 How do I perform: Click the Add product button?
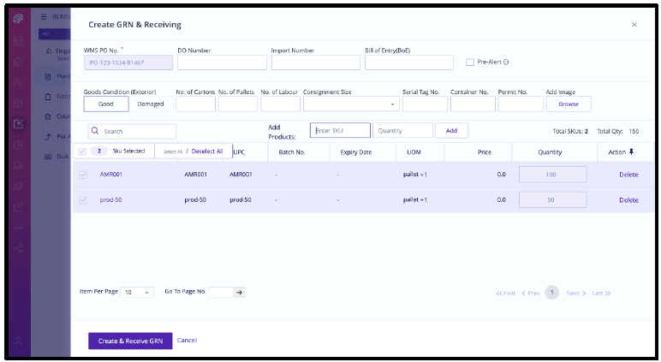tap(451, 131)
